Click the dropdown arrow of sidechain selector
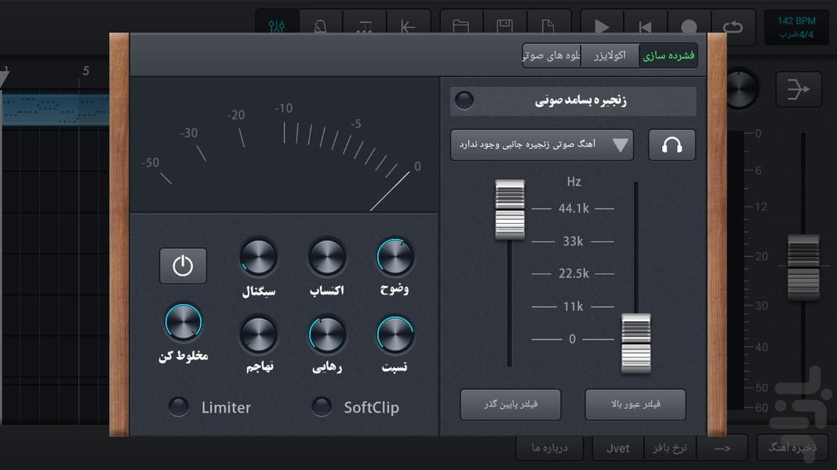The height and width of the screenshot is (470, 837). pos(620,146)
